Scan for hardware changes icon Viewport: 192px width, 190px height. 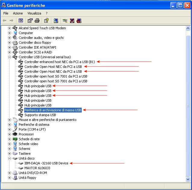point(56,21)
